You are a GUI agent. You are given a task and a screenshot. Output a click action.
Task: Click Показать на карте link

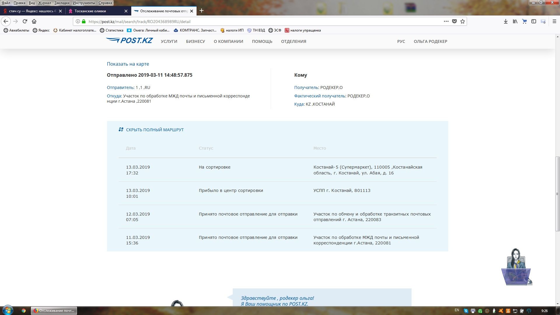point(128,64)
